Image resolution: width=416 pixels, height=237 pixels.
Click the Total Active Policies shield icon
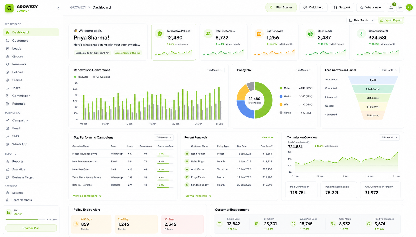click(x=160, y=34)
